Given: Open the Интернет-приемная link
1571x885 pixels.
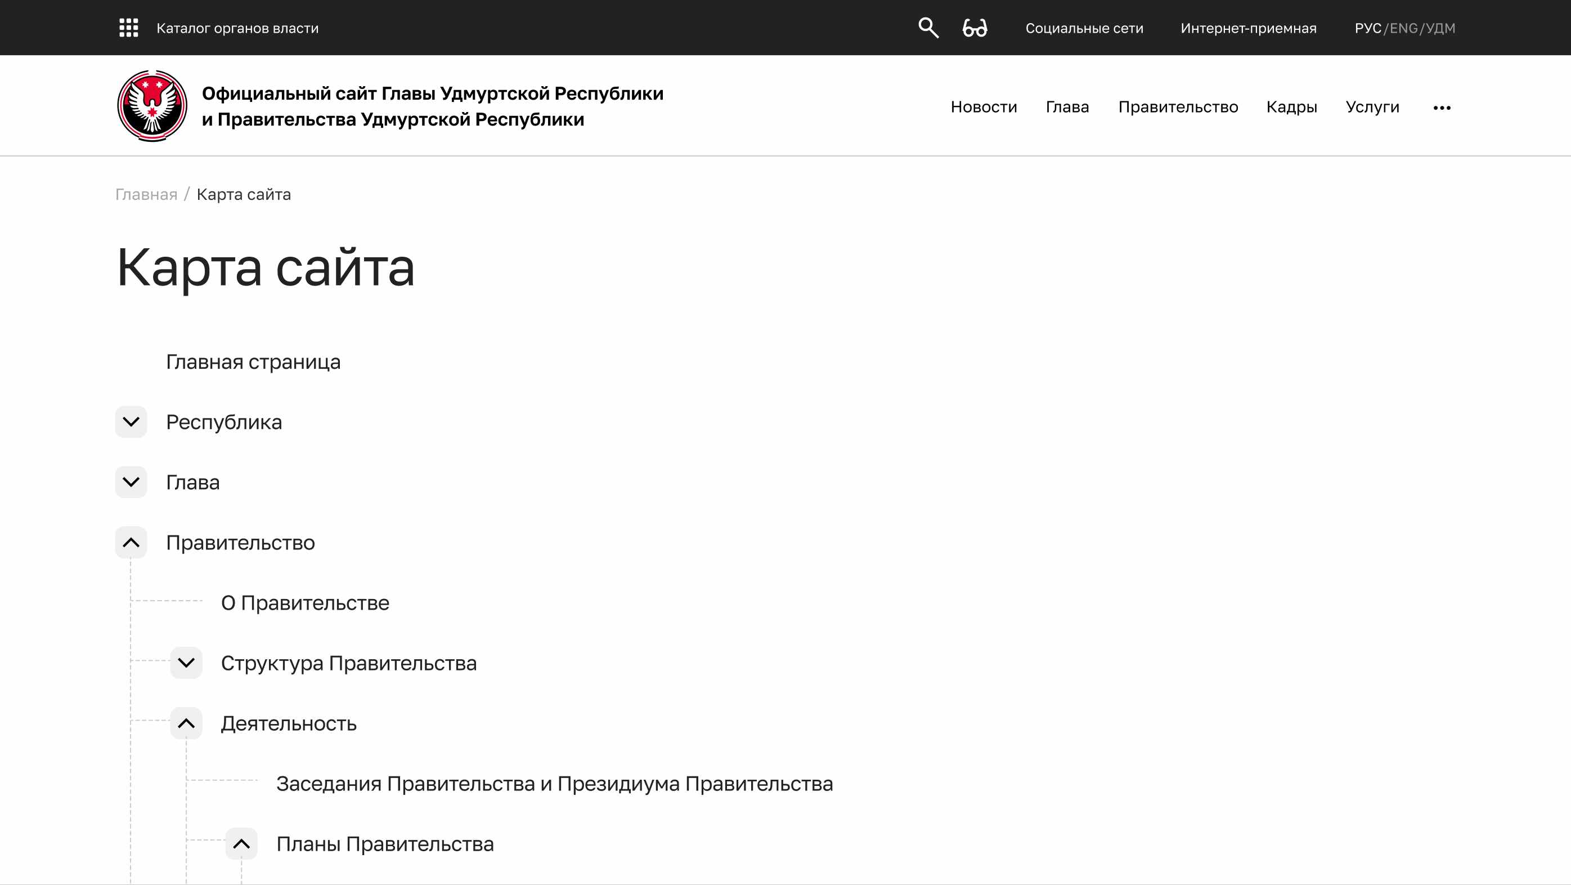Looking at the screenshot, I should 1249,28.
